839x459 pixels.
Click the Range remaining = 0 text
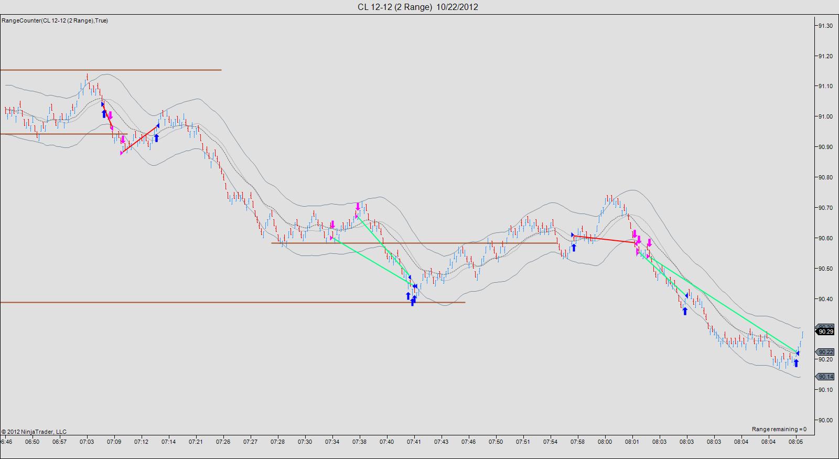point(779,429)
